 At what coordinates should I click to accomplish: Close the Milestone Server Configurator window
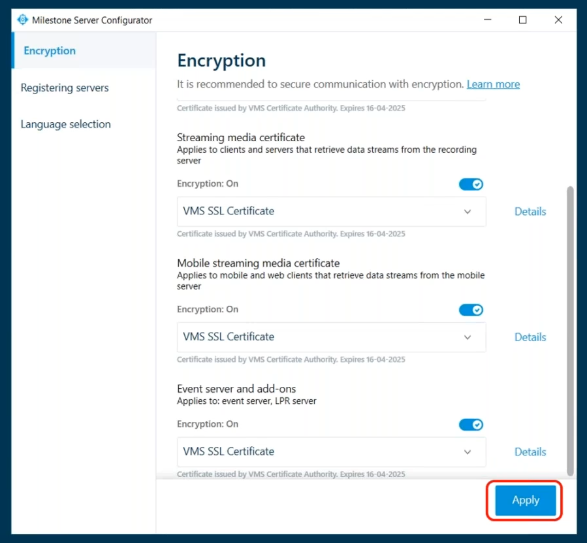(x=558, y=20)
